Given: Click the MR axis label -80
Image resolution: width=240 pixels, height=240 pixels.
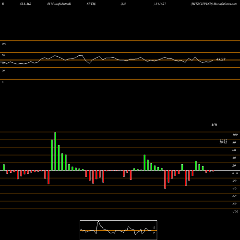Looking at the screenshot, I should (234, 204).
